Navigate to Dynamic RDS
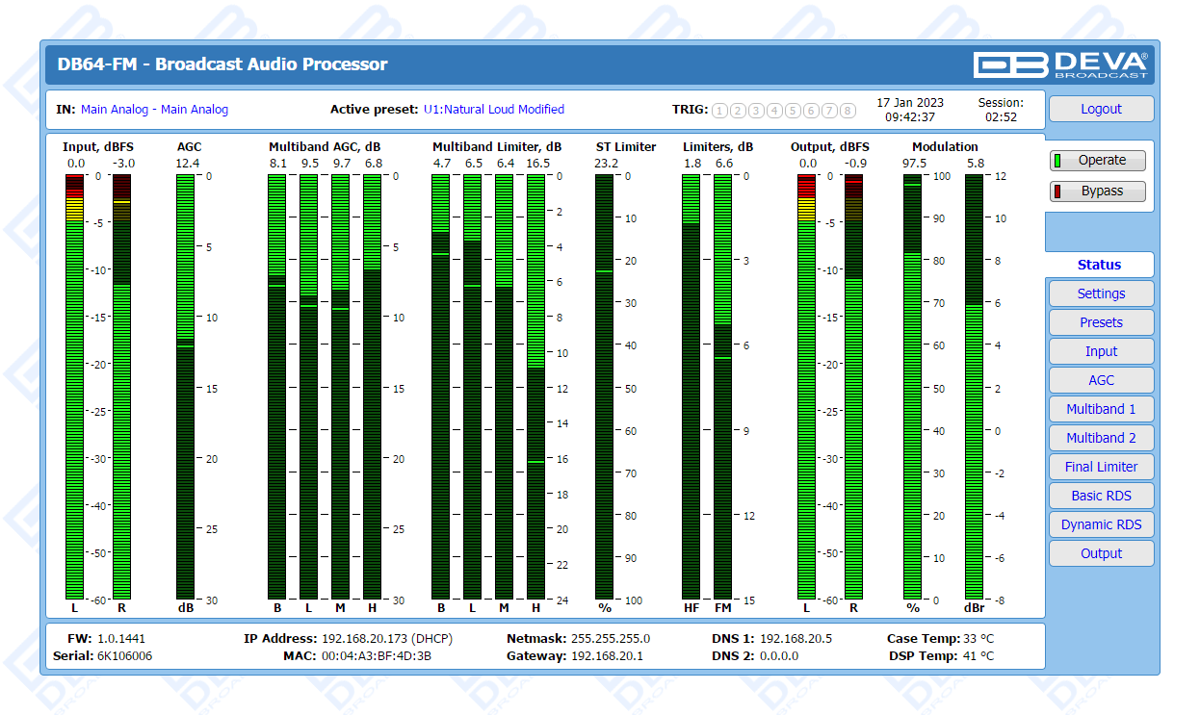The width and height of the screenshot is (1200, 715). click(x=1101, y=524)
